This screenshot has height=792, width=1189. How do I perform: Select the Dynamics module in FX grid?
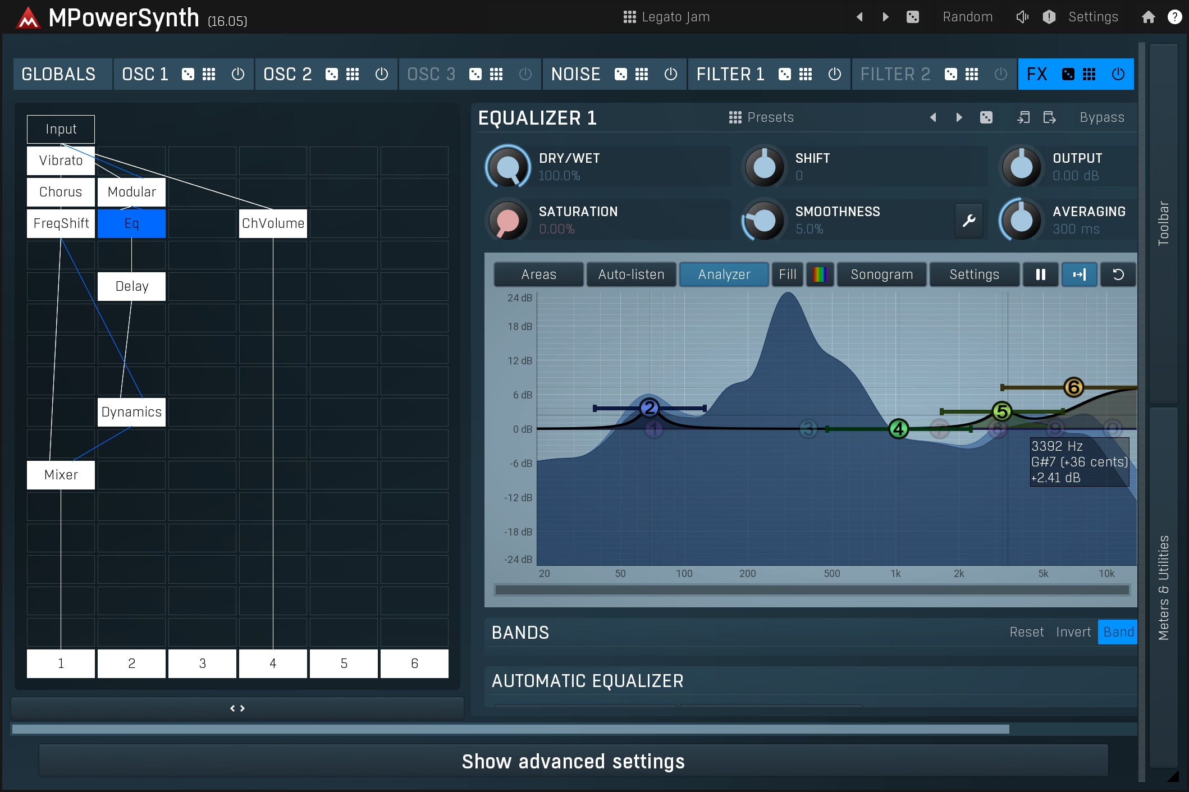tap(131, 412)
